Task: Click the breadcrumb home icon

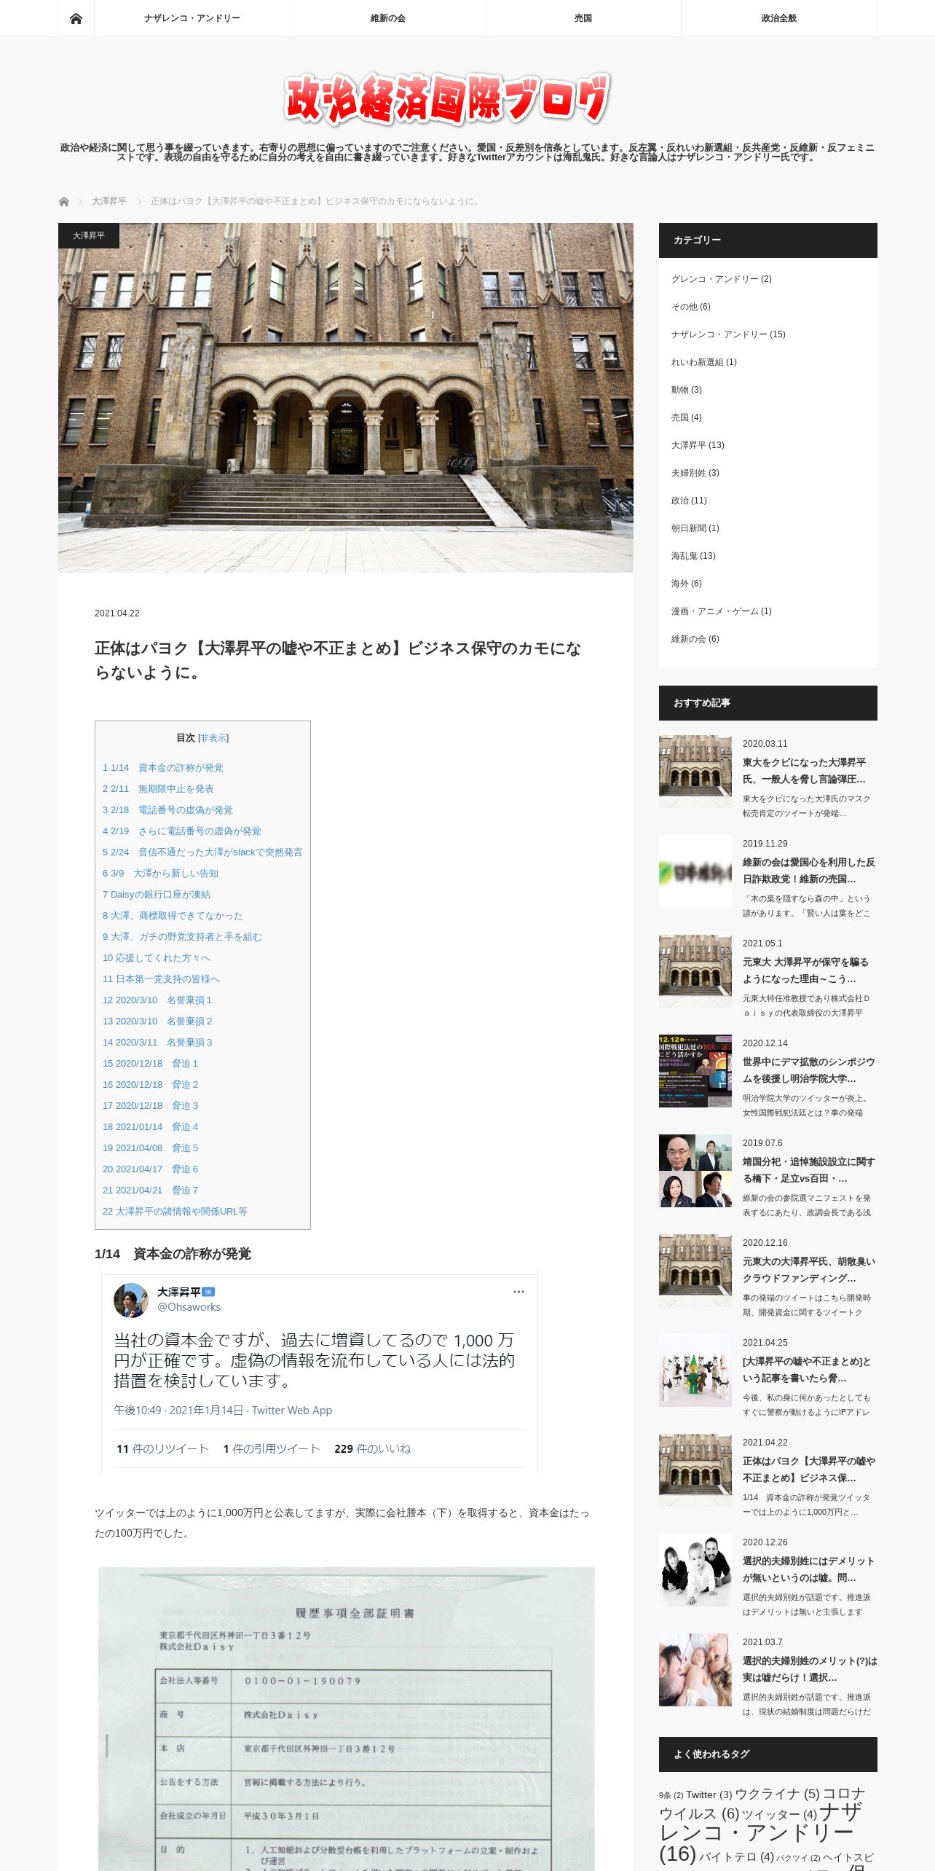Action: click(64, 201)
